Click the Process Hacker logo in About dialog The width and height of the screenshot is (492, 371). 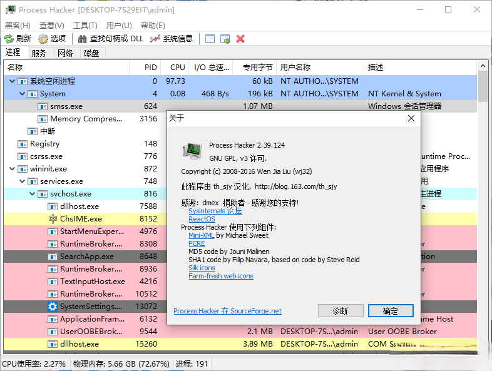tap(192, 151)
